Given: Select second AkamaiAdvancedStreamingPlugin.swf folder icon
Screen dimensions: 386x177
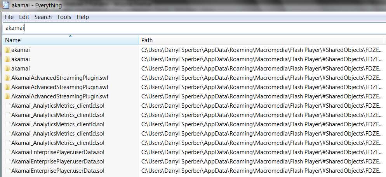Looking at the screenshot, I should pos(8,87).
